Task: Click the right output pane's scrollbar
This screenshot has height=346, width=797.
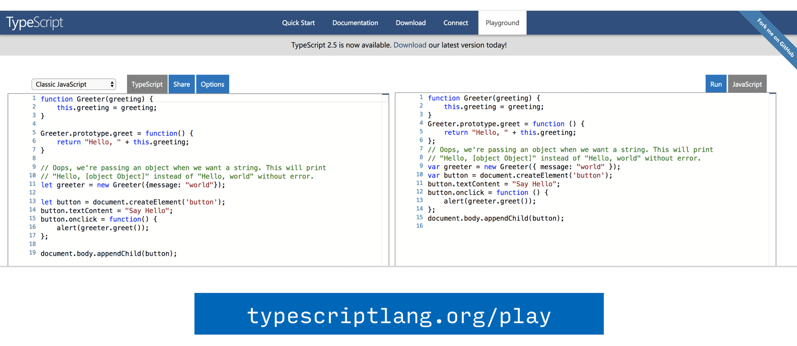Action: pos(772,179)
